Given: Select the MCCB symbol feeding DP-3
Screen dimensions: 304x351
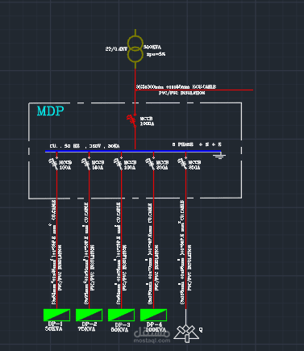Looking at the screenshot, I should tap(118, 164).
